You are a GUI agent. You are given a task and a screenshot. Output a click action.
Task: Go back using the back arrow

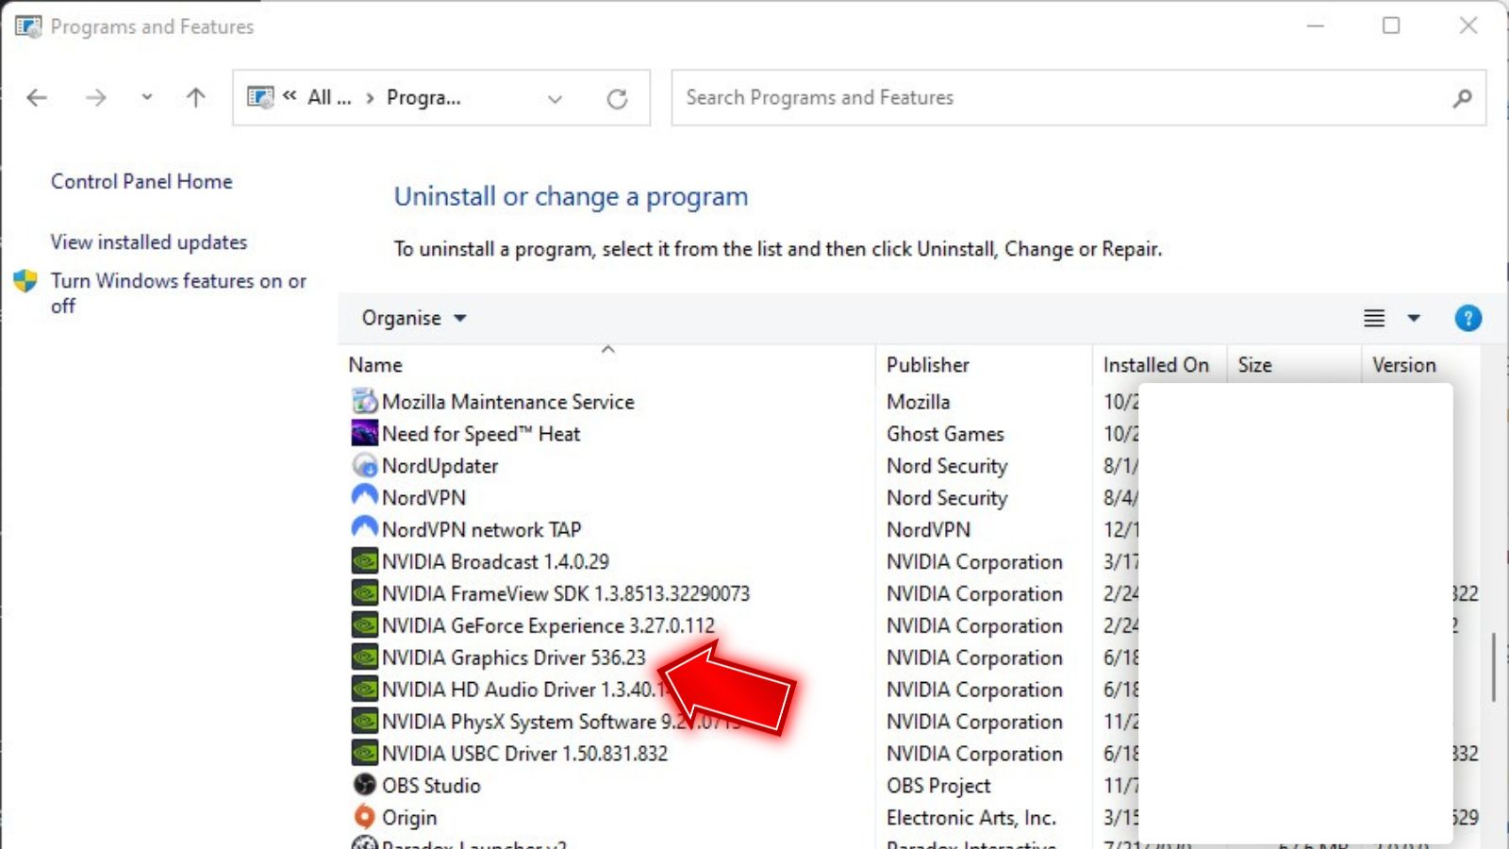tap(37, 97)
